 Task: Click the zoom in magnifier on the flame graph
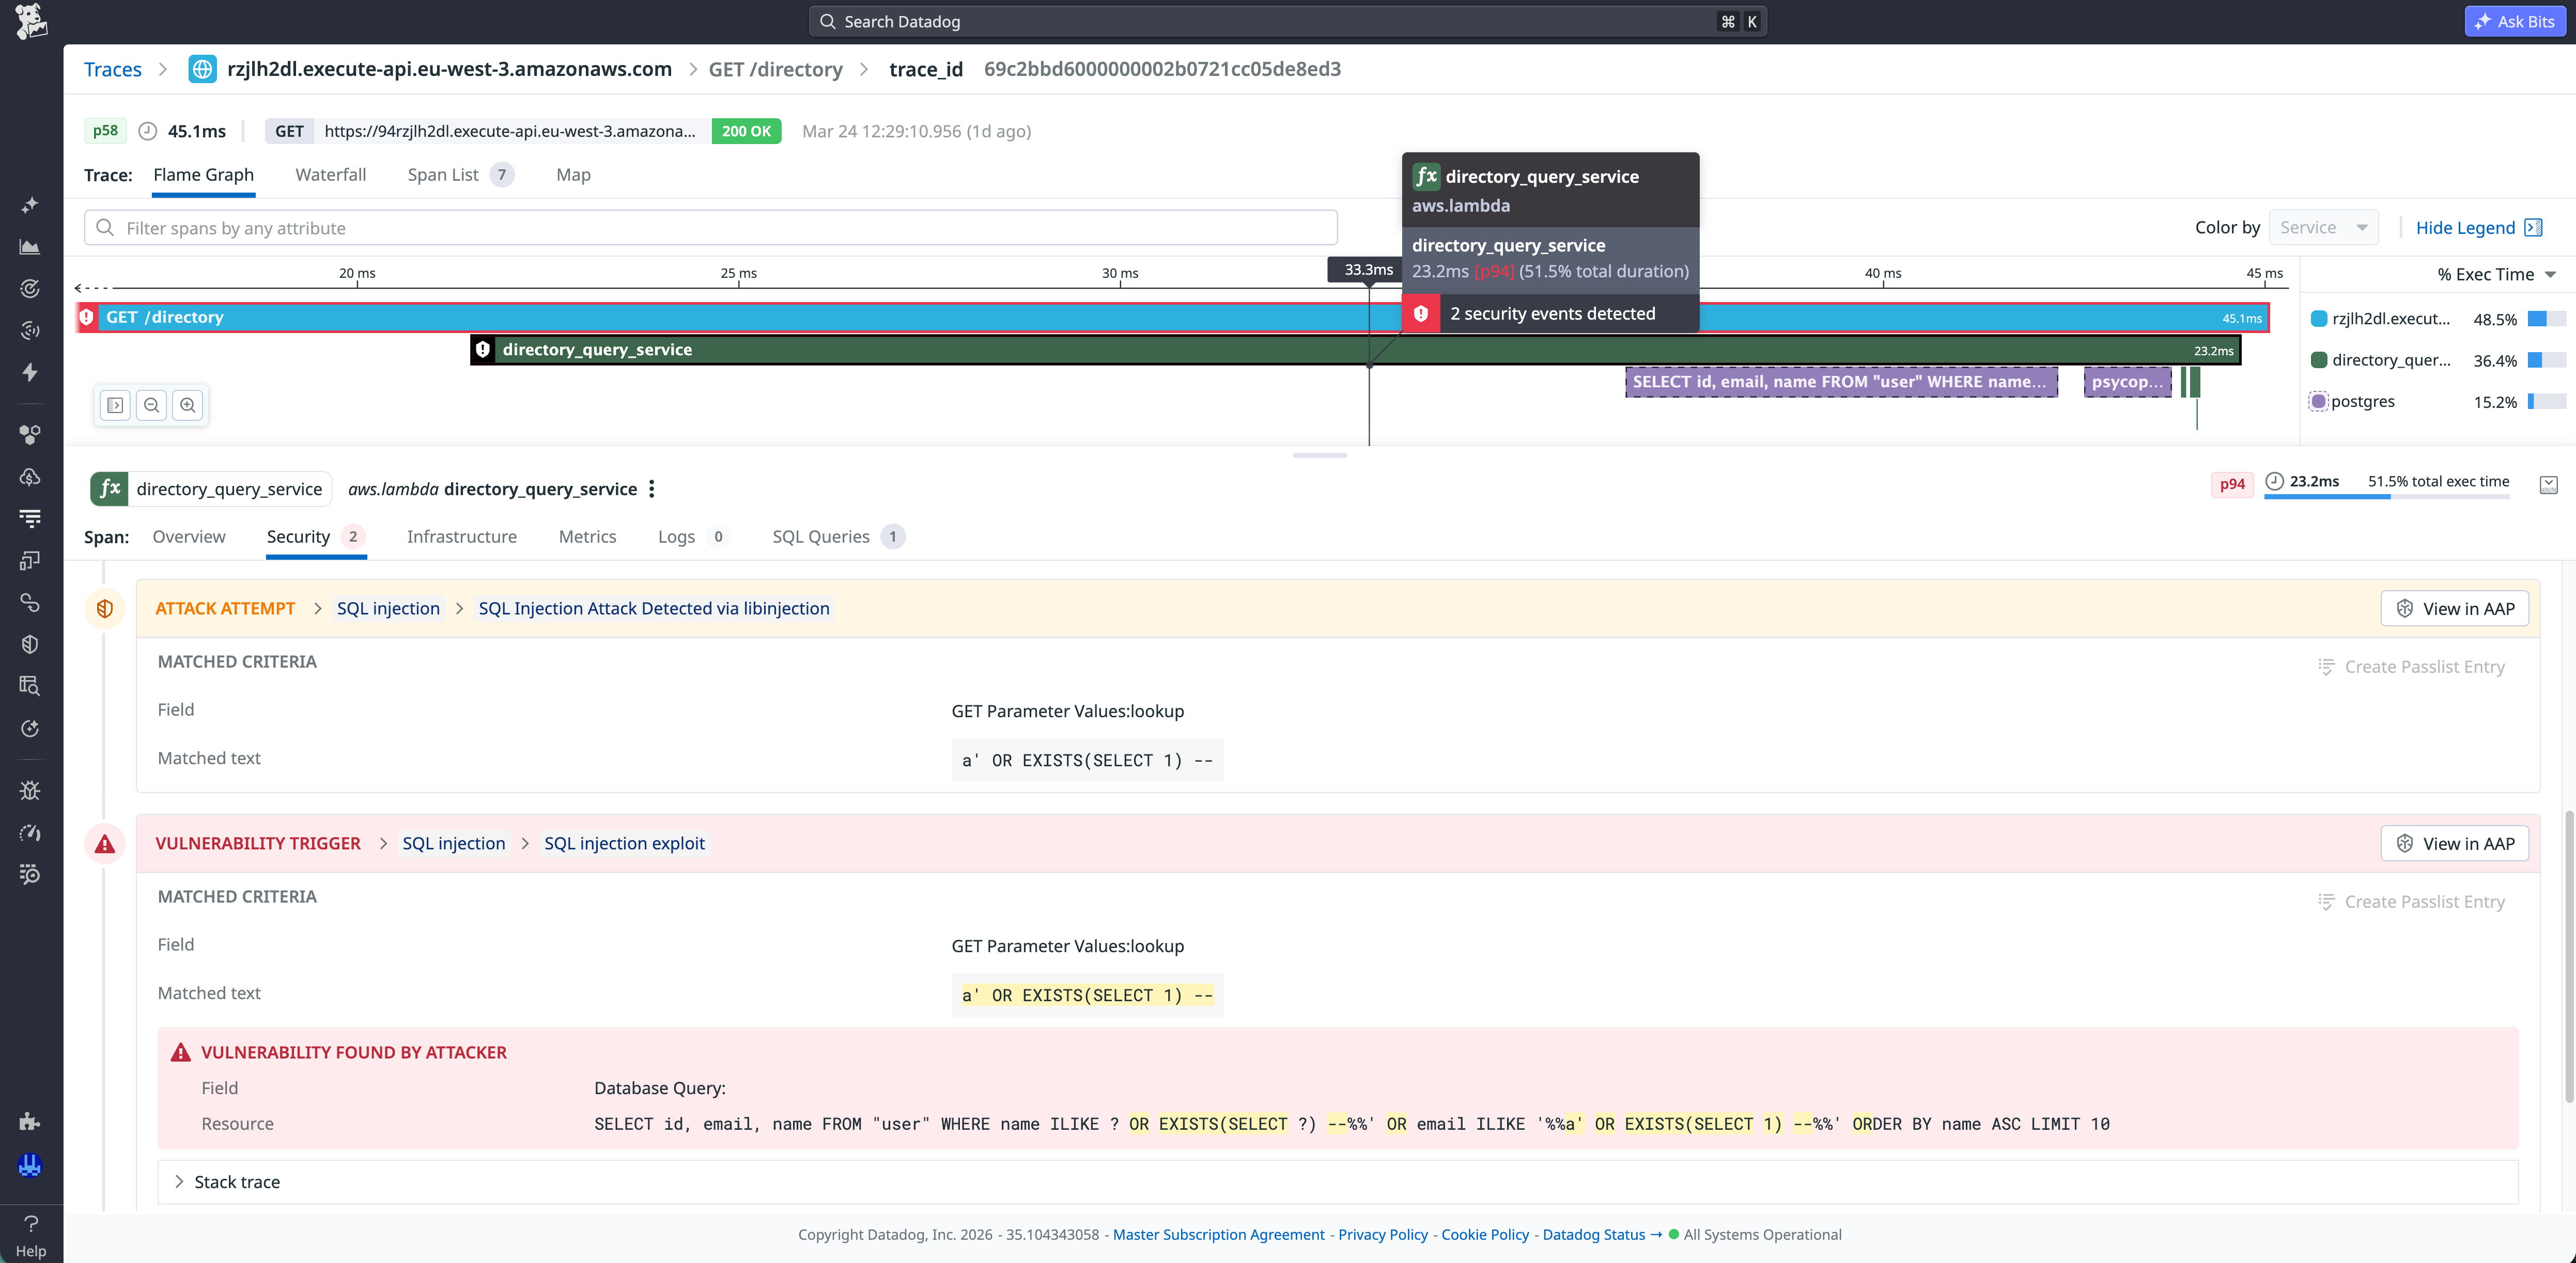point(188,405)
